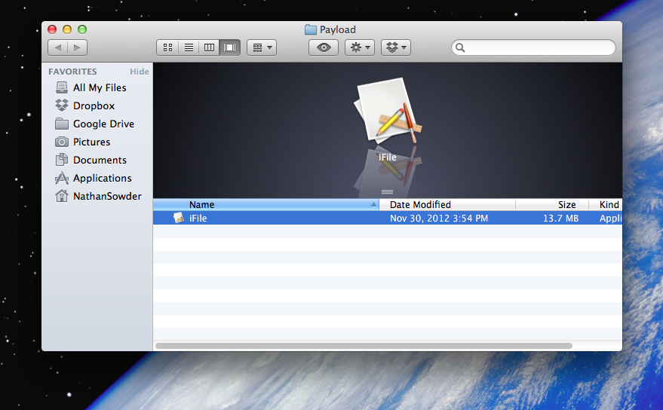Click the 13.7 MB size value
This screenshot has width=663, height=410.
560,219
